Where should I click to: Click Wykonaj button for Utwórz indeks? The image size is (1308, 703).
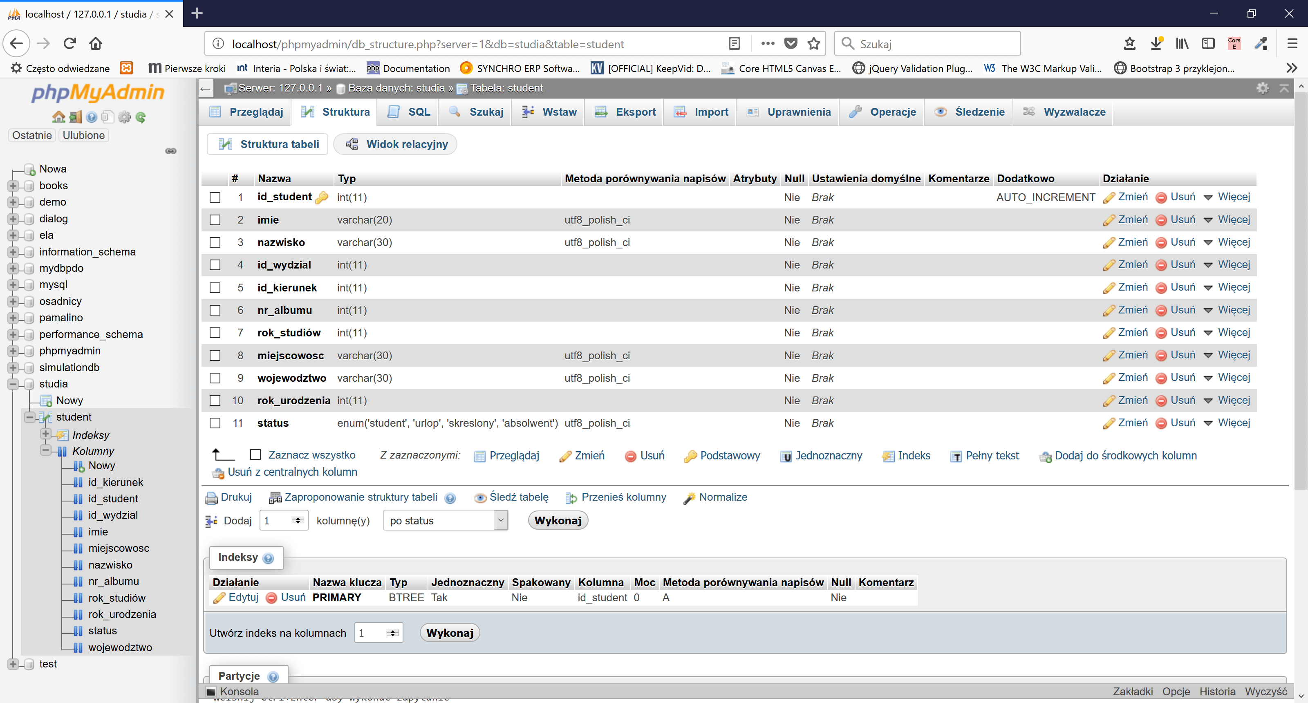pyautogui.click(x=449, y=633)
